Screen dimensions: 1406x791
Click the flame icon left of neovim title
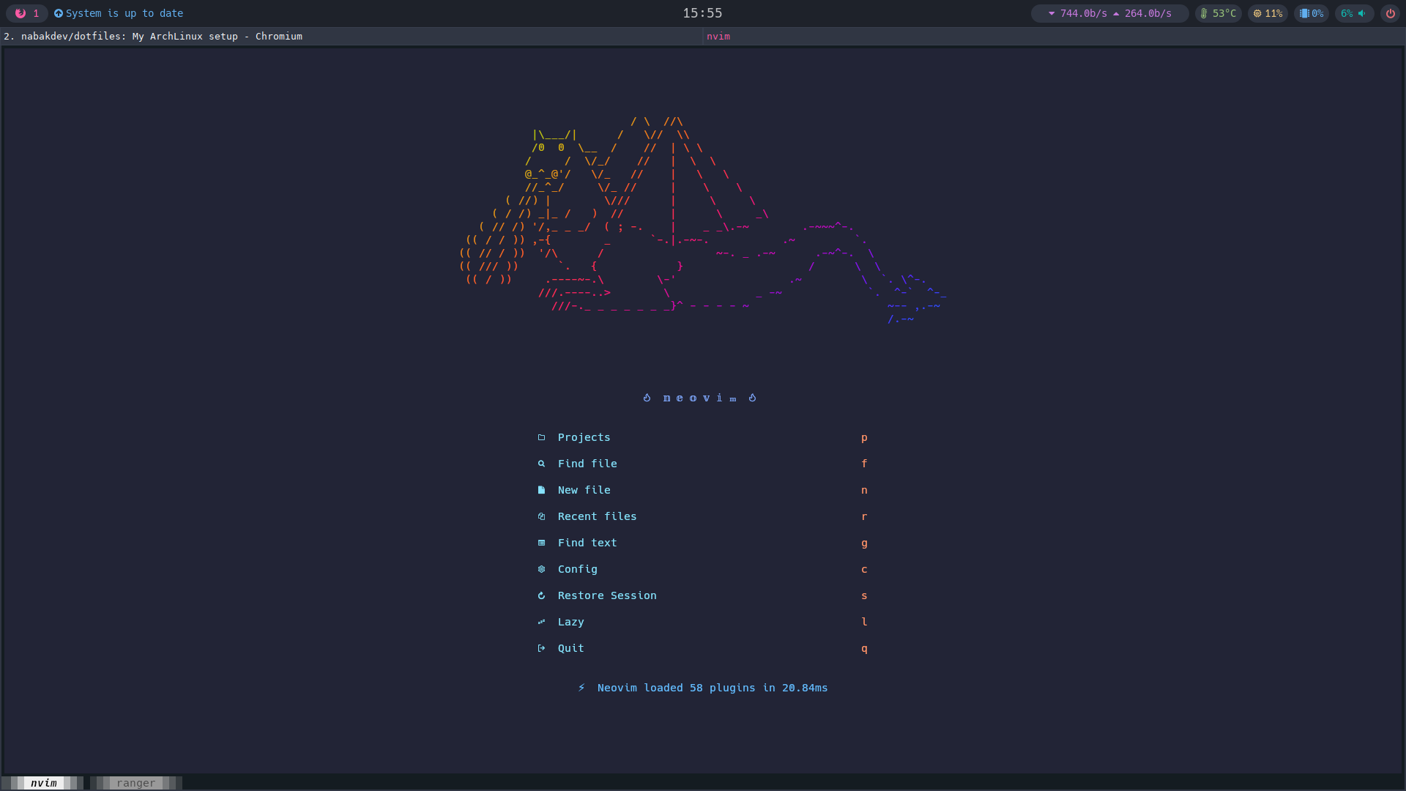point(647,398)
